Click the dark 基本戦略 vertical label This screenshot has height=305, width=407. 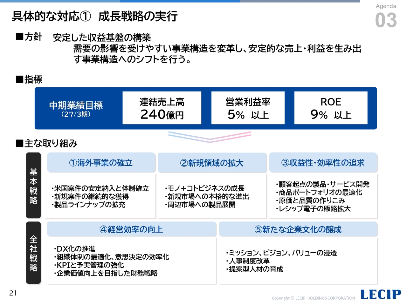click(x=33, y=185)
